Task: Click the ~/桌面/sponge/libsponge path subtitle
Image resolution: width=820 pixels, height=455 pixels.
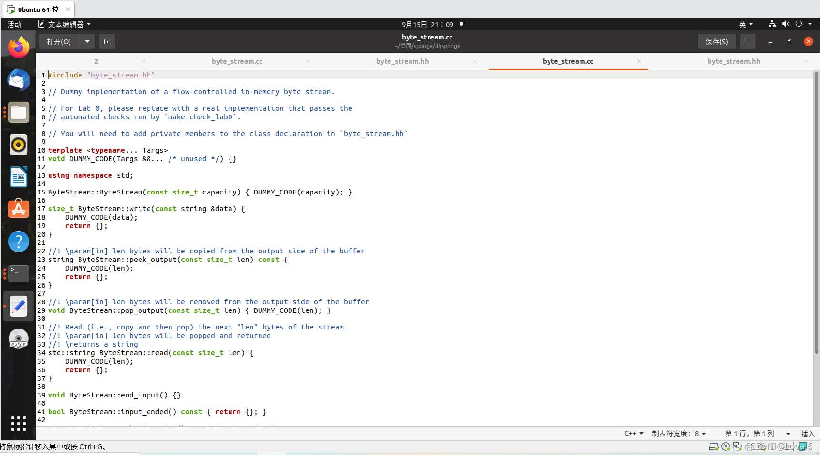Action: click(x=427, y=46)
